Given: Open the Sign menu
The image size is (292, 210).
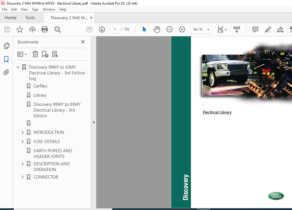Looking at the screenshot, I should [35, 9].
